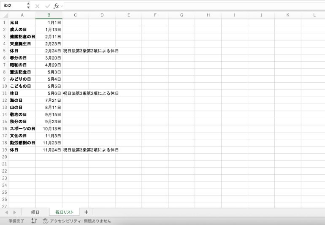Click cell containing 元日
Image resolution: width=325 pixels, height=225 pixels.
[x=22, y=22]
